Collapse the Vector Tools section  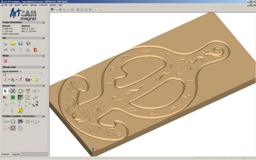[x=43, y=86]
